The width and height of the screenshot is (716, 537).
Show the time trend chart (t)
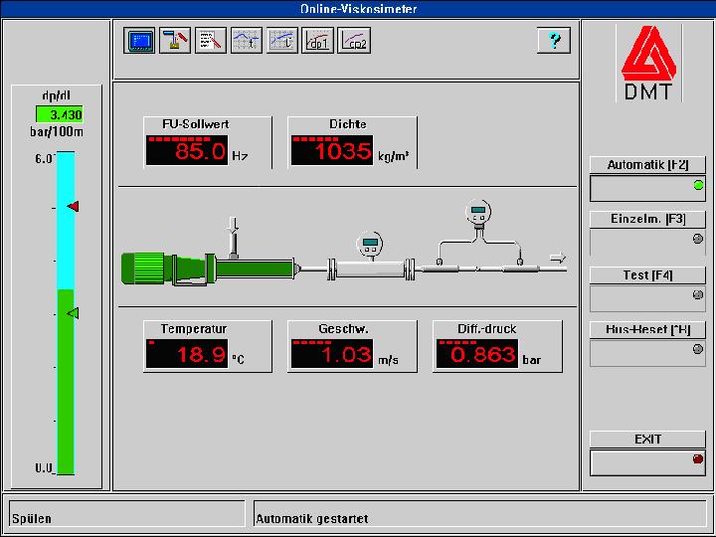click(282, 41)
